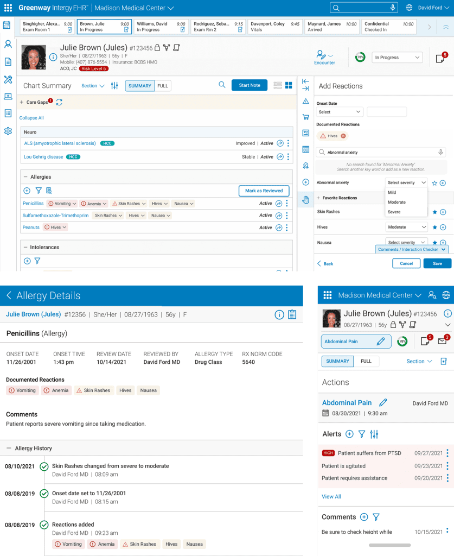Viewport: 454px width, 556px height.
Task: Open the In Progress status dropdown
Action: pos(397,58)
